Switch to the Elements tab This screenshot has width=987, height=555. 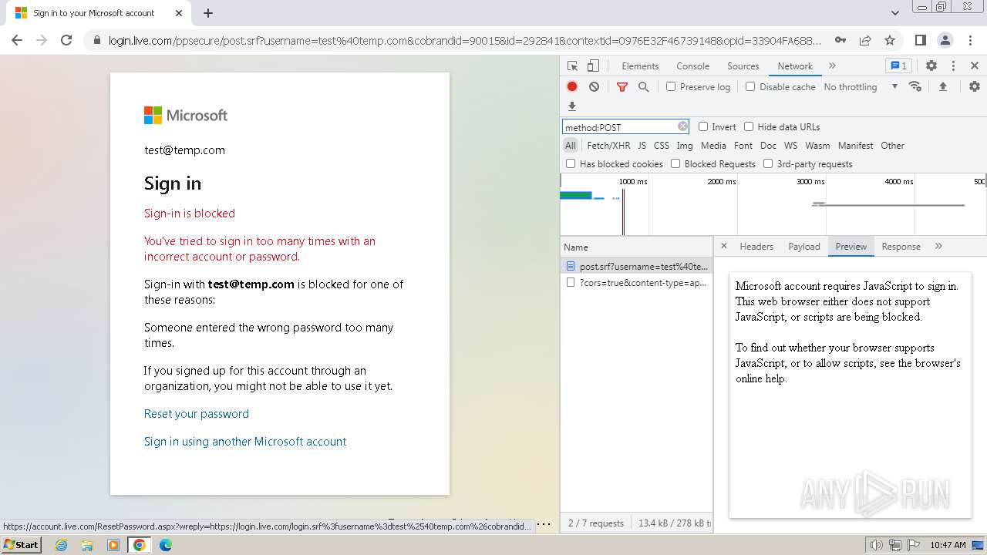(640, 66)
